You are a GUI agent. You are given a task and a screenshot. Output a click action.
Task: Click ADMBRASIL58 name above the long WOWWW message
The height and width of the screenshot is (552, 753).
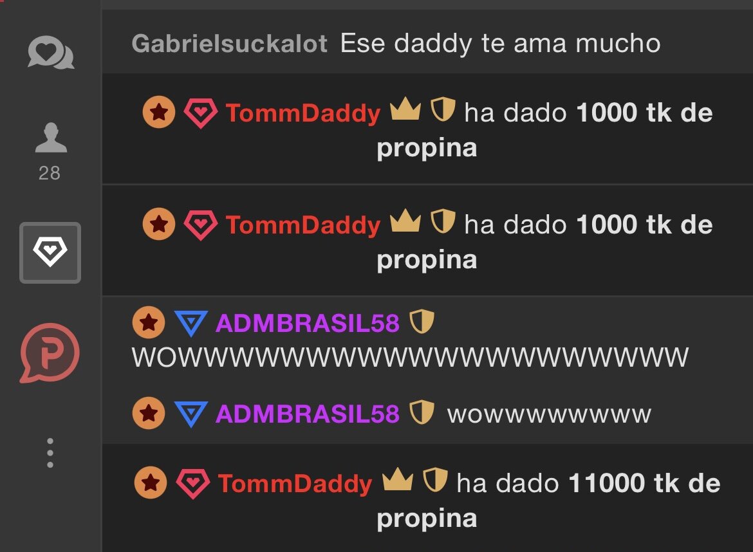point(308,323)
